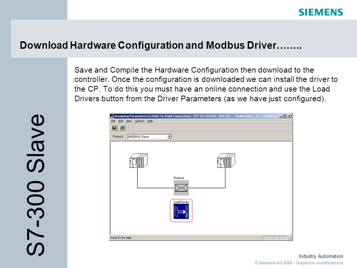Maximize the parameter assignment window
This screenshot has width=357, height=268.
[284, 116]
